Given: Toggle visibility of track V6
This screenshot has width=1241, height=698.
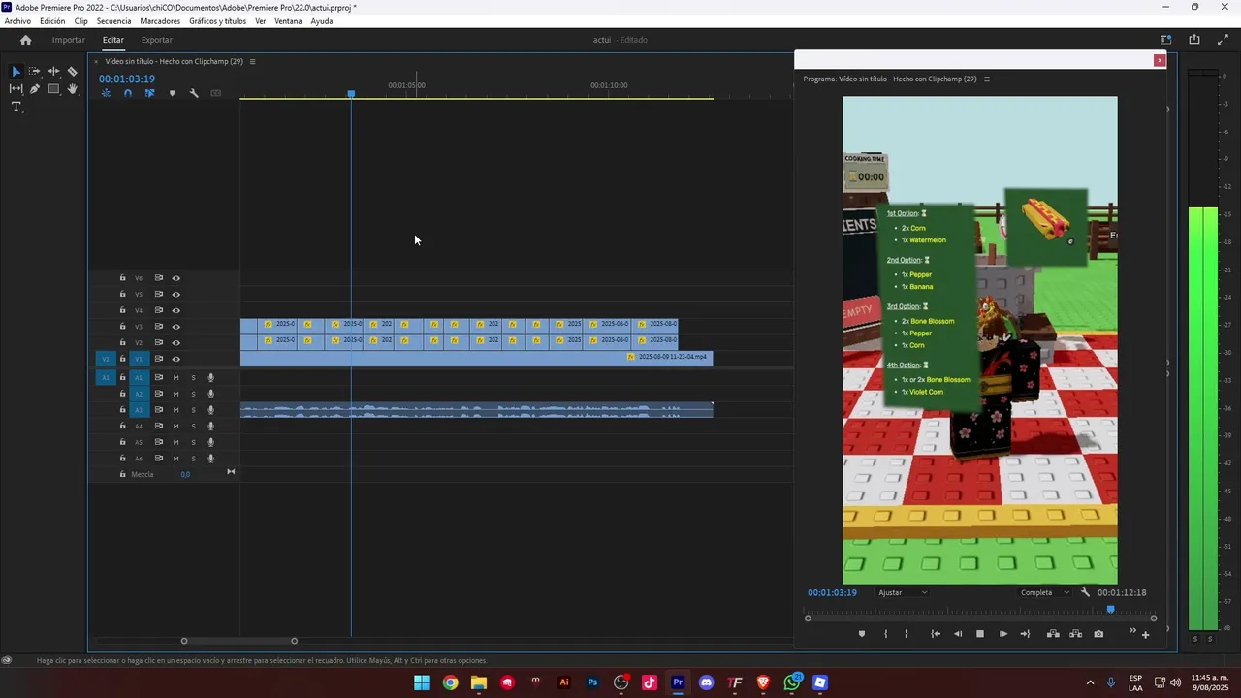Looking at the screenshot, I should pos(175,278).
